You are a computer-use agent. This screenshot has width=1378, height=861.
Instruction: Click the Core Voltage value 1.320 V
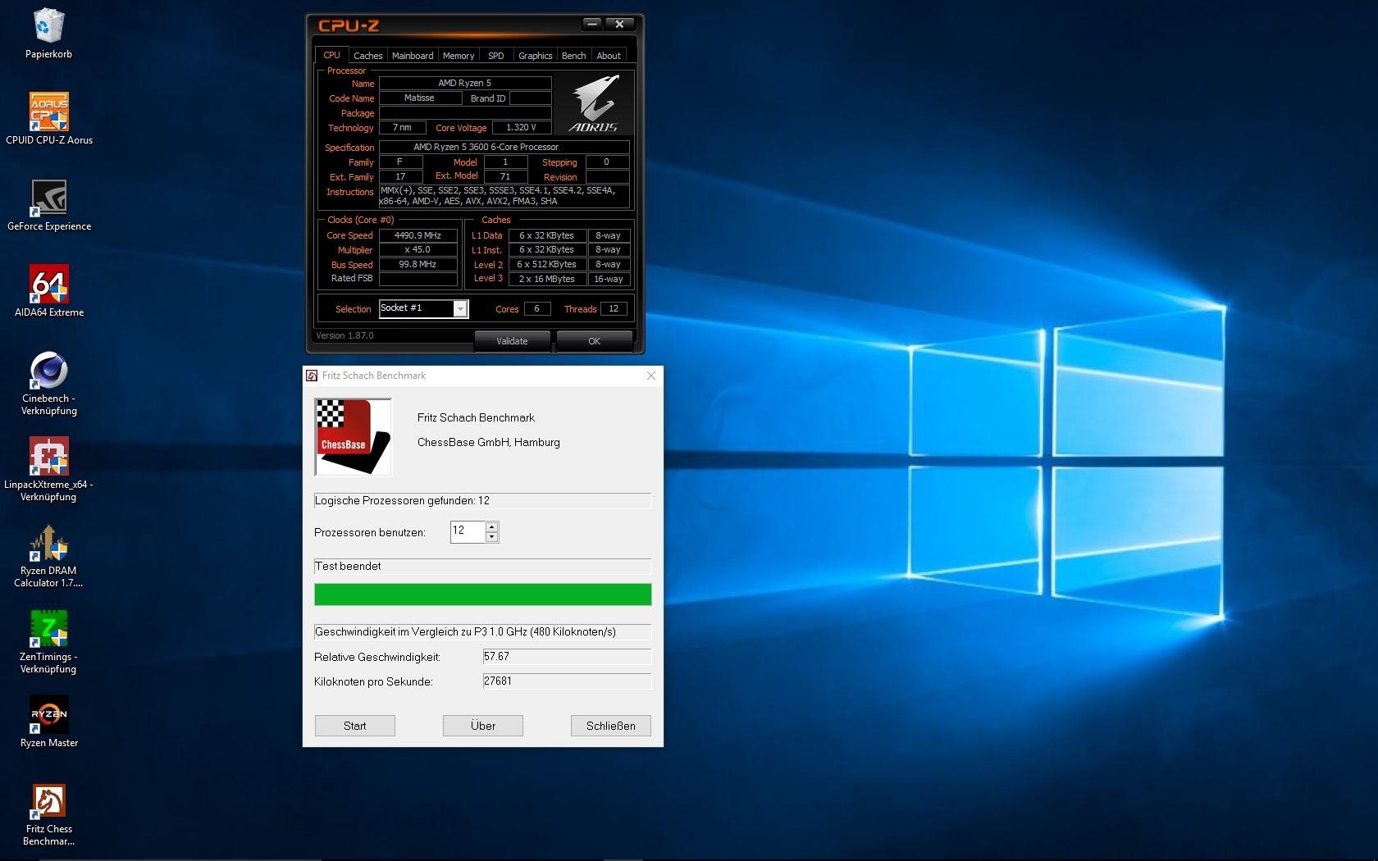[521, 127]
